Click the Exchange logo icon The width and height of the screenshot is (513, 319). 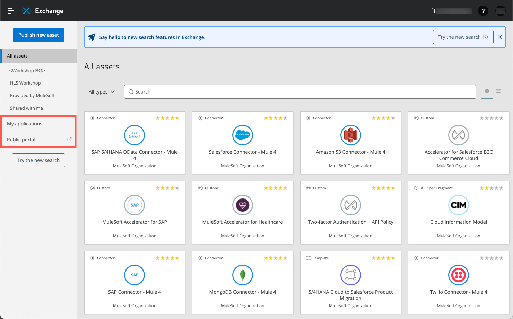click(26, 11)
